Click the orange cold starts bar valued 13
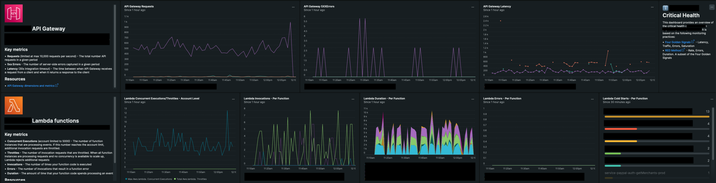The width and height of the screenshot is (716, 183). coord(657,117)
